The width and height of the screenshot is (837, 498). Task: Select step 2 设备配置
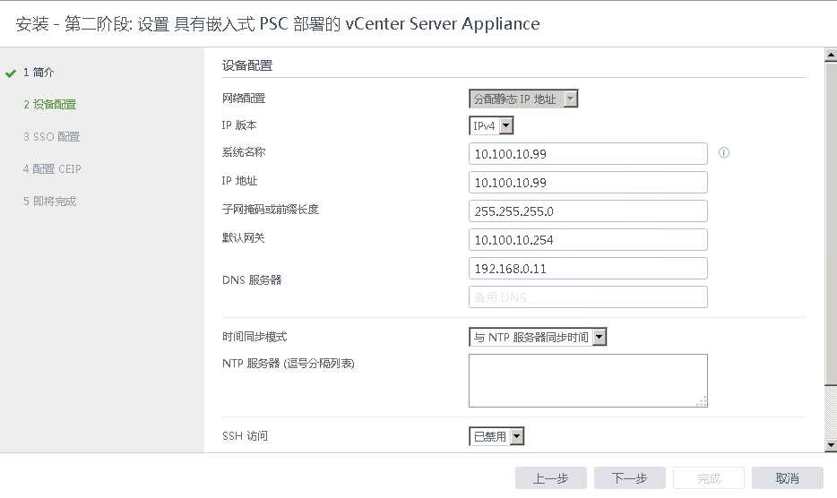pos(49,104)
